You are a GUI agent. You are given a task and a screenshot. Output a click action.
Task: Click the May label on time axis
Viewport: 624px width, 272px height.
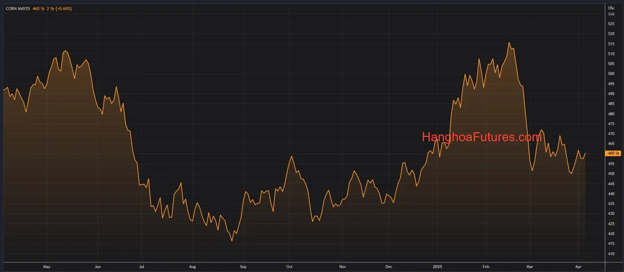(x=46, y=267)
